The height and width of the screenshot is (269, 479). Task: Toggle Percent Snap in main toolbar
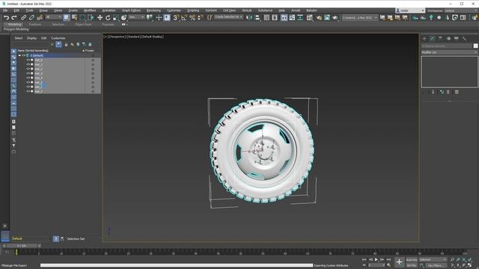[x=192, y=18]
